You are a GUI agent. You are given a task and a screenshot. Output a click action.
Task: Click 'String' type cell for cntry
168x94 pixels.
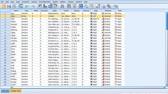coord(27,16)
